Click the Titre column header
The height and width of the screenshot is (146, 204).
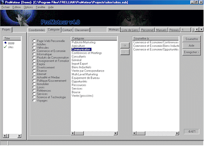[x=12, y=38]
